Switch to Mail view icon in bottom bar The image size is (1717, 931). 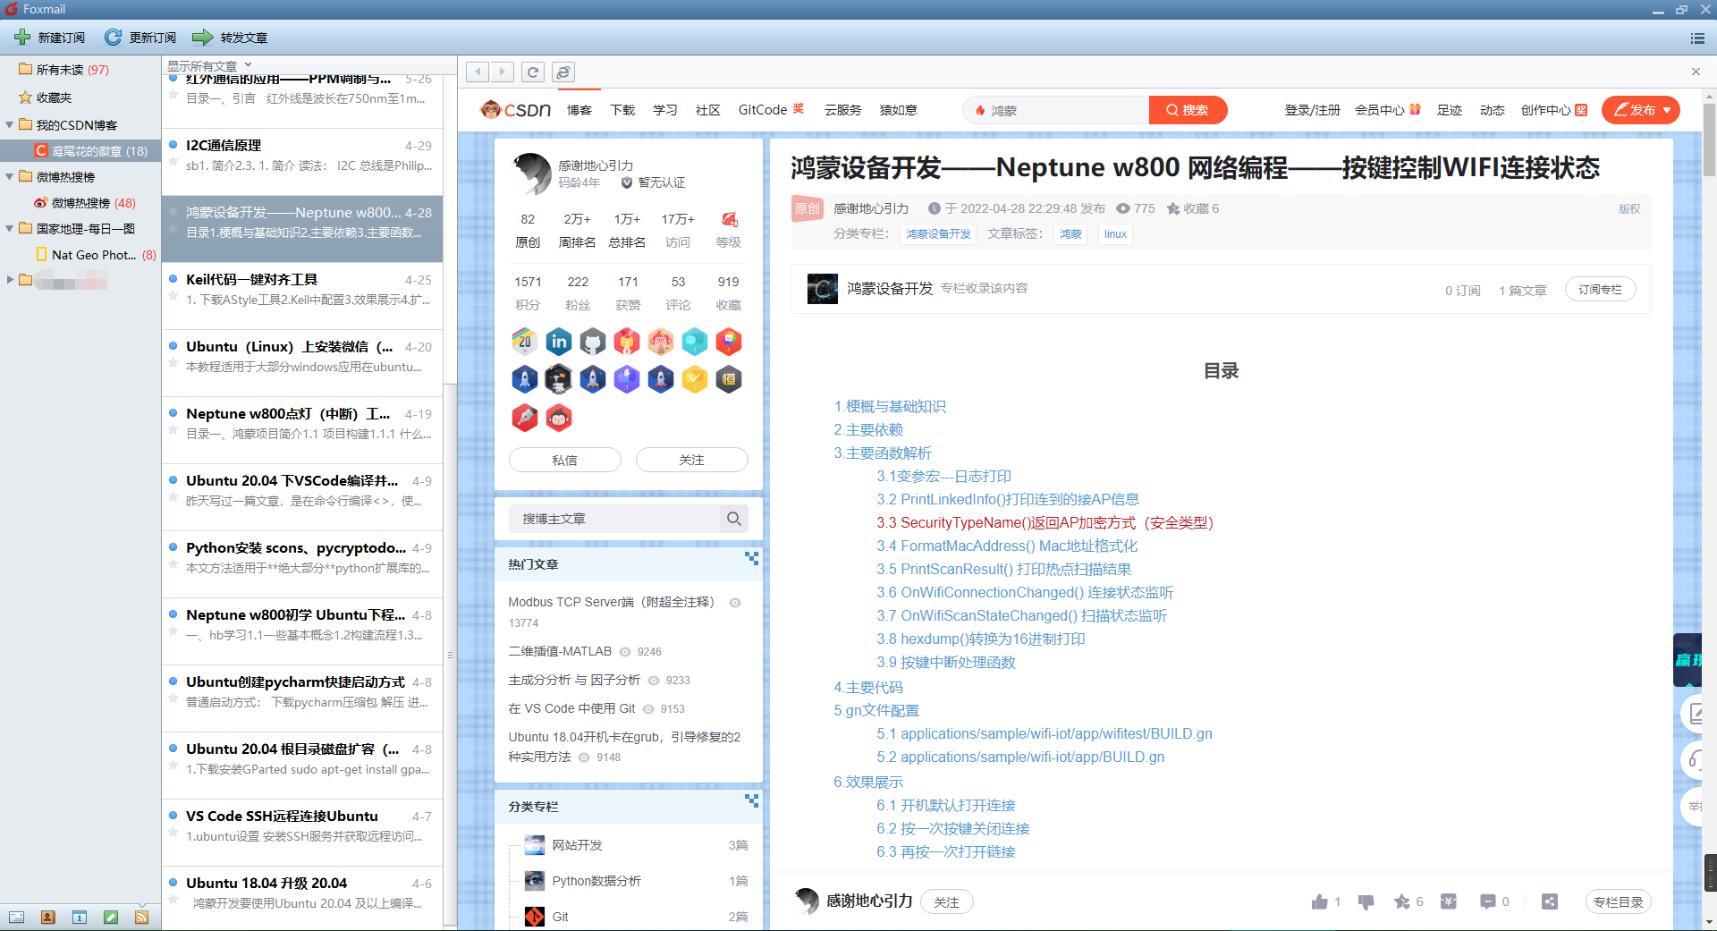17,917
